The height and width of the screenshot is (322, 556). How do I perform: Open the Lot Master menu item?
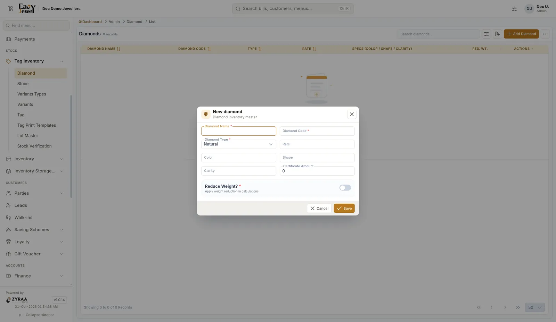[x=40, y=136]
